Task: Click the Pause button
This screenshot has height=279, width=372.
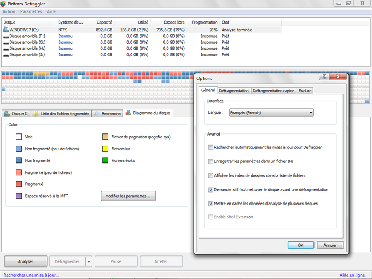Action: pos(116,261)
